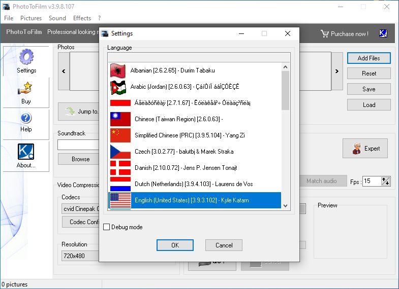Click the Soundtrack path input field
The width and height of the screenshot is (399, 289).
[78, 145]
